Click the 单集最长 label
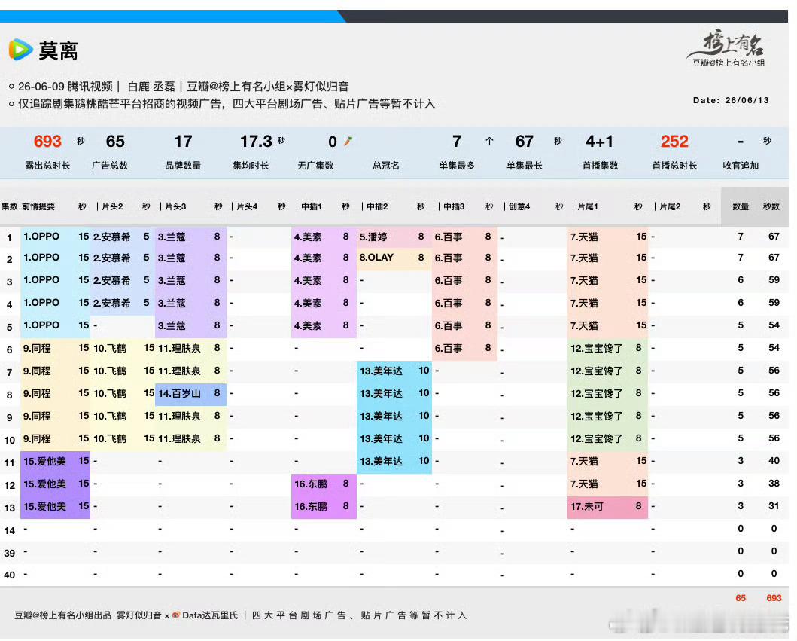Viewport: 797px width, 641px height. (x=525, y=166)
